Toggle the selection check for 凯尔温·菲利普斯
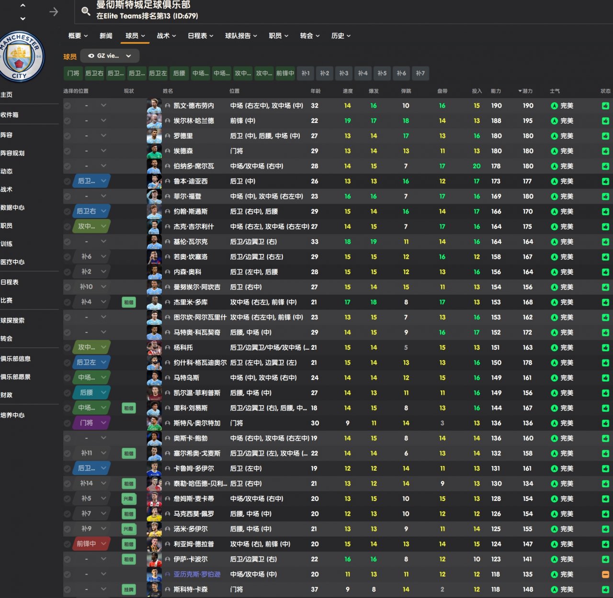This screenshot has width=613, height=598. [x=68, y=393]
